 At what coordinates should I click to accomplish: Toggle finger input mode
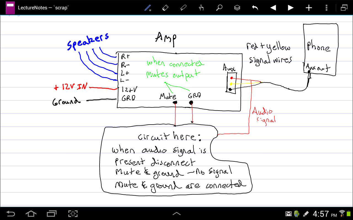pyautogui.click(x=201, y=8)
